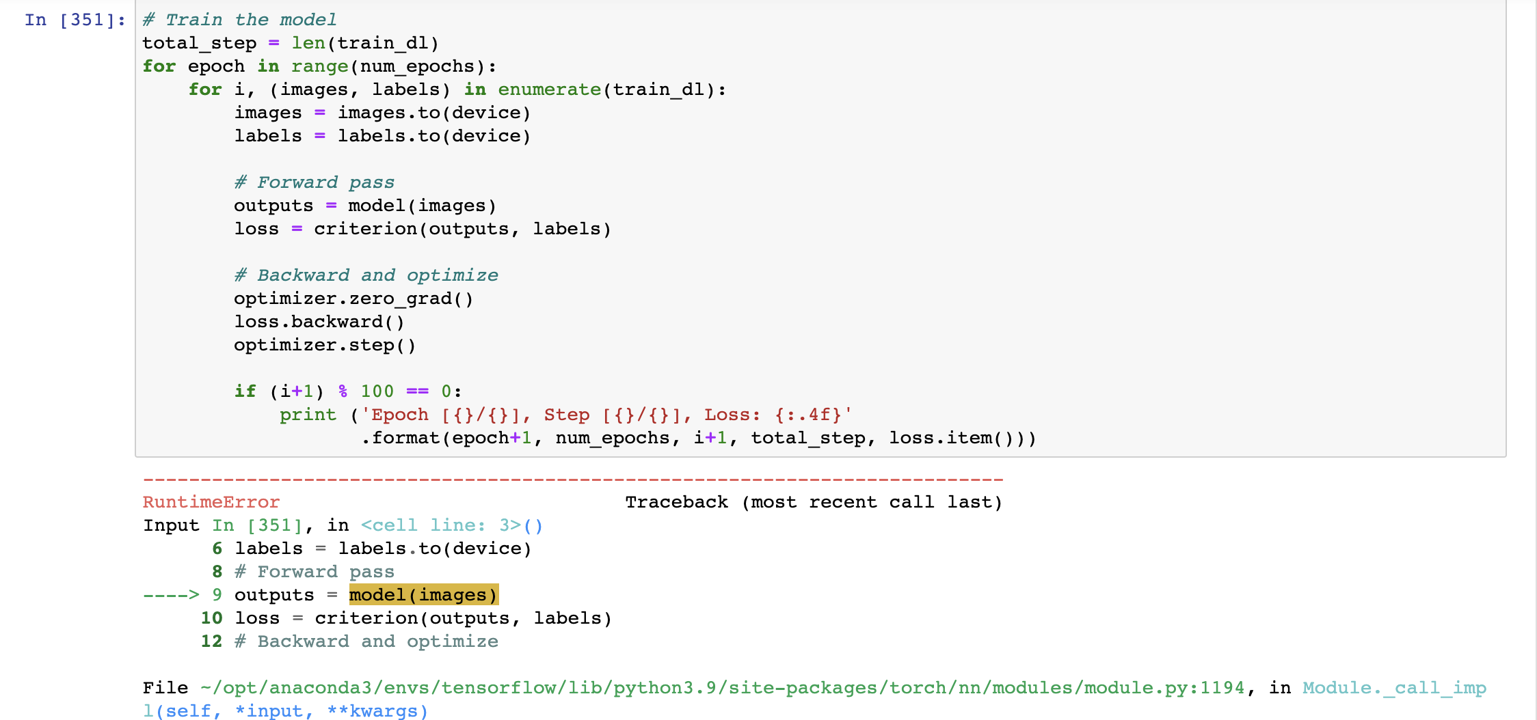Click the loss.backward() line
Image resolution: width=1537 pixels, height=720 pixels.
319,322
